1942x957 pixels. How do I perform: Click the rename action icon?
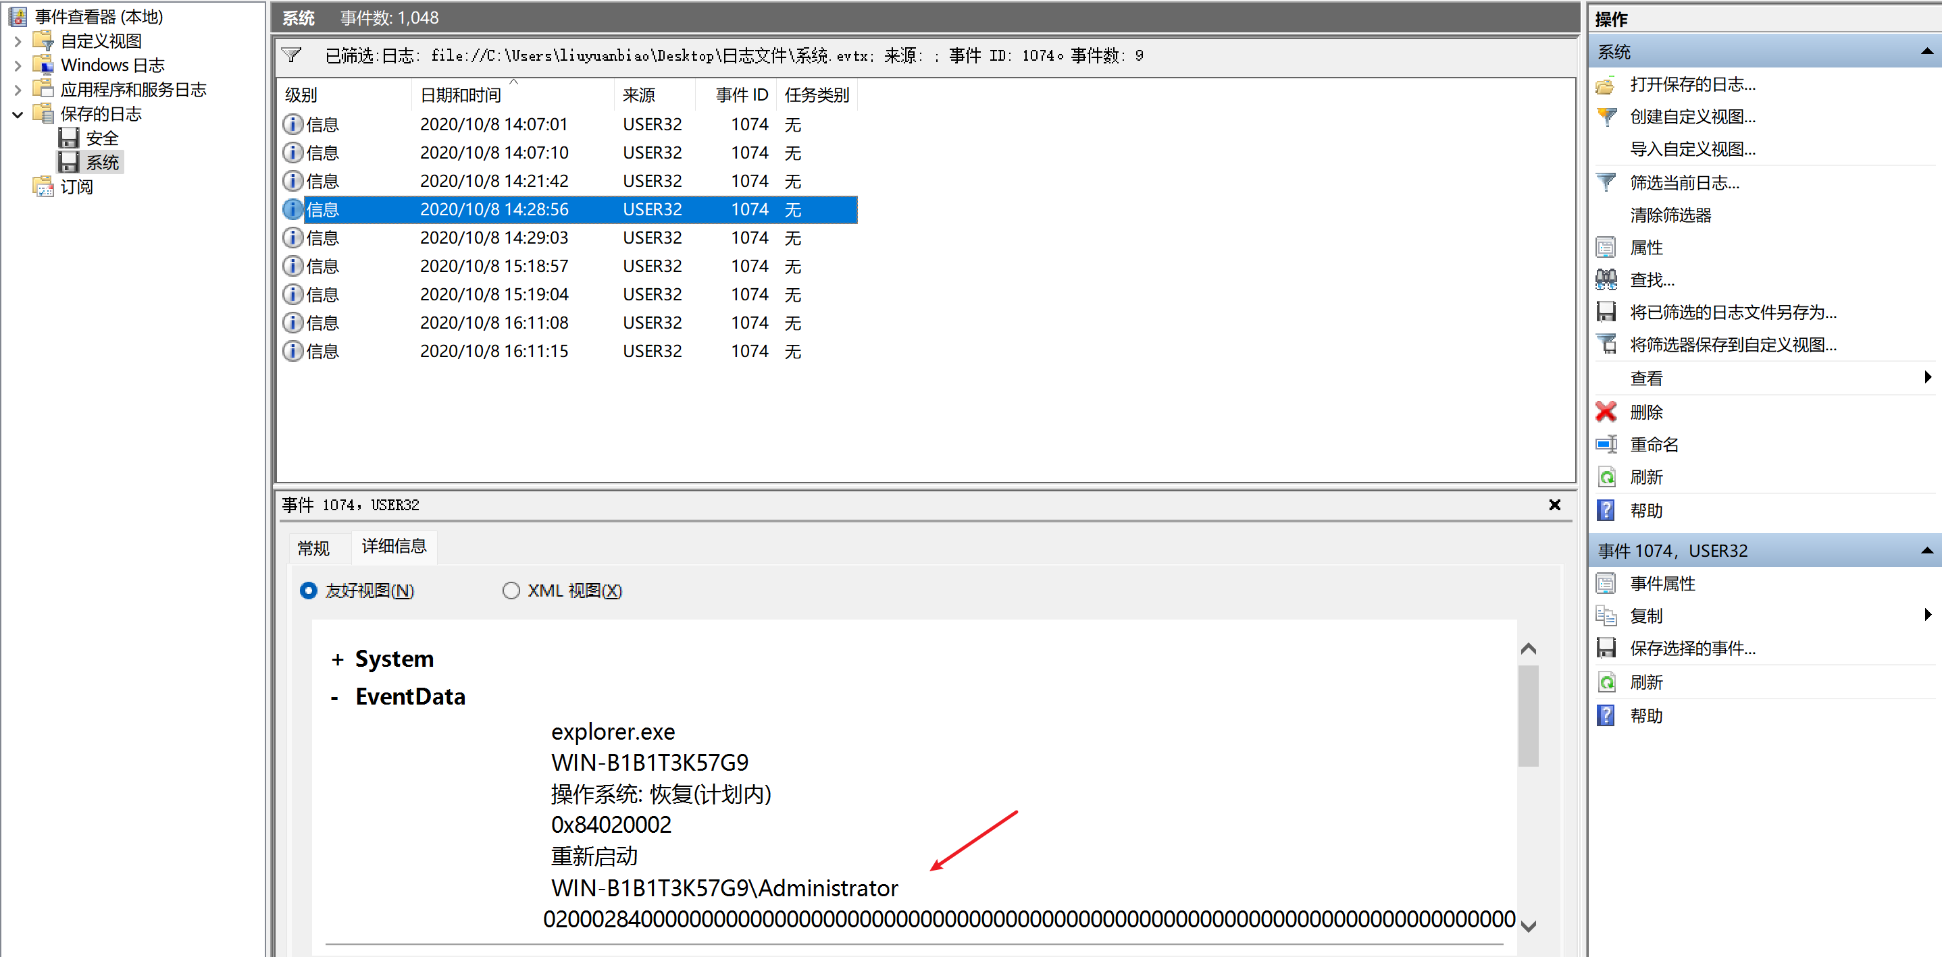[1606, 444]
